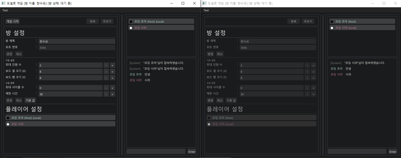
Task: Click 항복 in the right window
Action: pos(294,21)
